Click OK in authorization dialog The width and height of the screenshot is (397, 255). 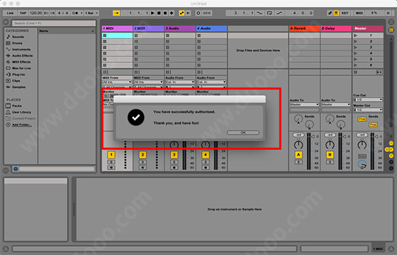[x=243, y=133]
